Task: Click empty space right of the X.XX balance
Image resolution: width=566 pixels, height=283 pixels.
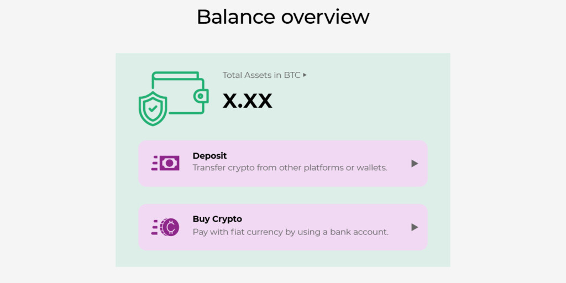Action: [359, 101]
